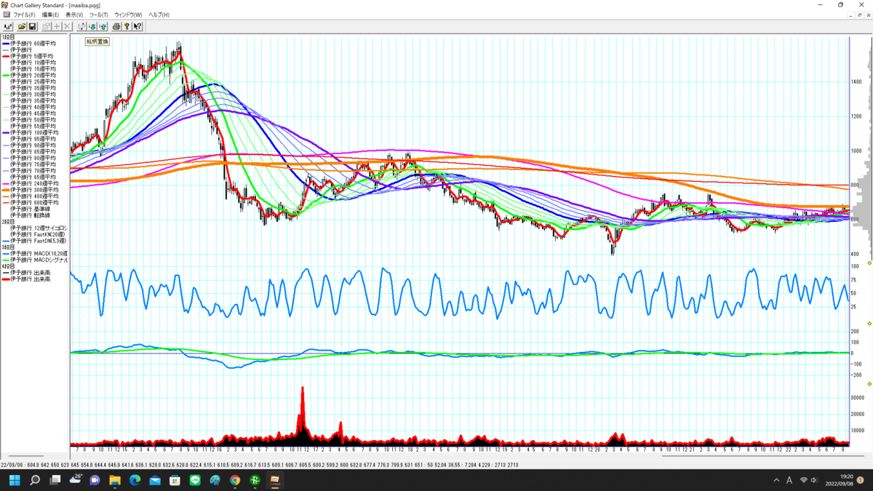Click the swap arrows toolbar icon
873x491 pixels.
[81, 27]
